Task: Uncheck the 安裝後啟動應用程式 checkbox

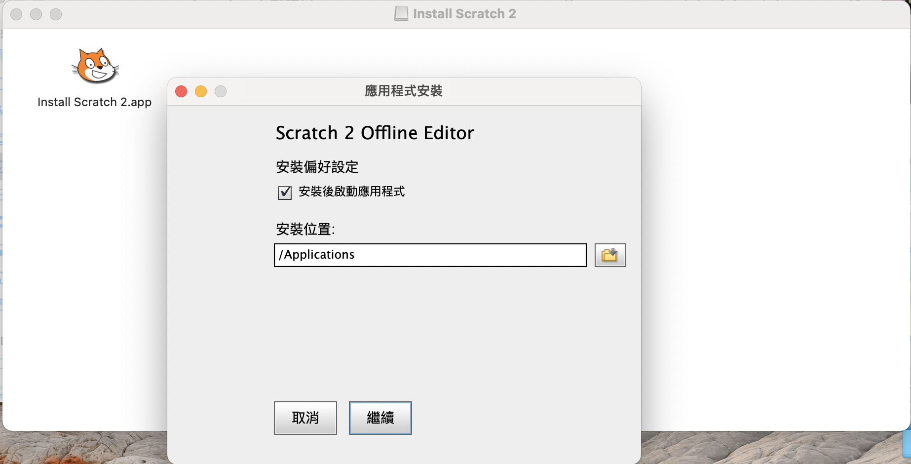Action: point(285,193)
